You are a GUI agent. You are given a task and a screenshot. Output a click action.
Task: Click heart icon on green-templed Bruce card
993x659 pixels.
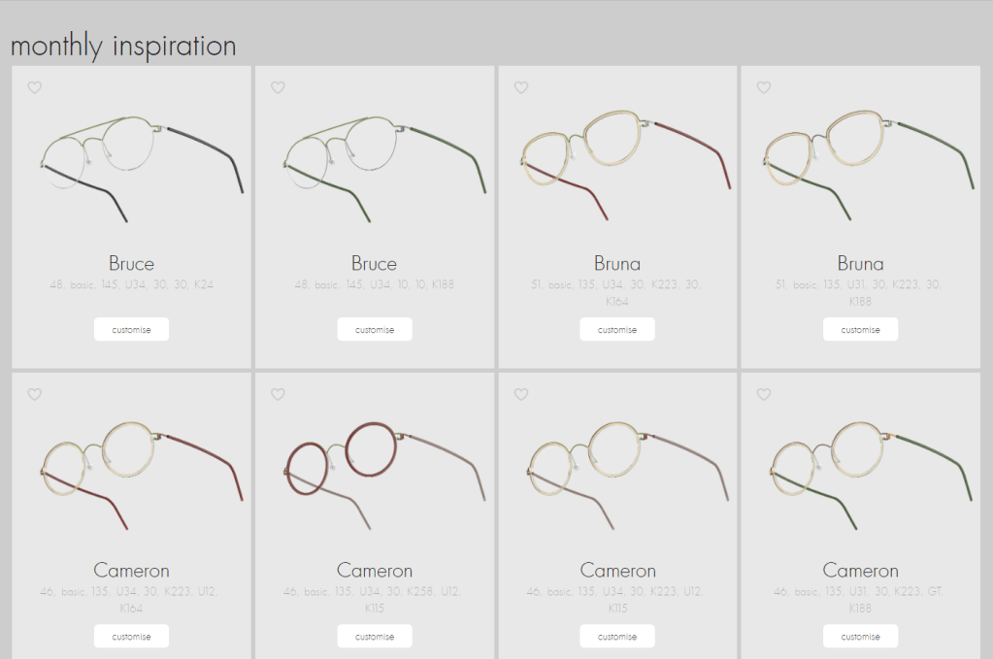click(x=278, y=87)
